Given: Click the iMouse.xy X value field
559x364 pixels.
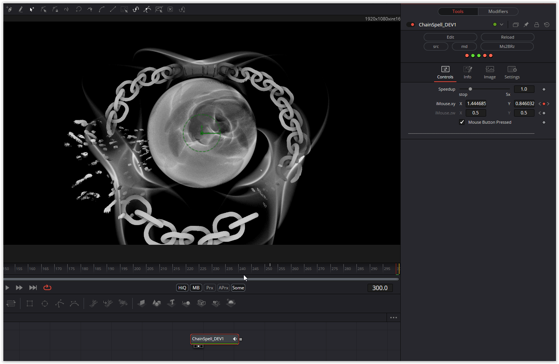Looking at the screenshot, I should point(476,104).
